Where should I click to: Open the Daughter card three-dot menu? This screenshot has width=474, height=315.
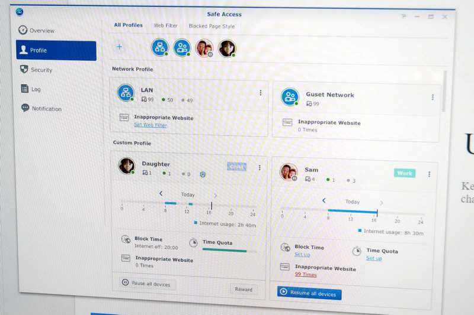click(x=260, y=167)
